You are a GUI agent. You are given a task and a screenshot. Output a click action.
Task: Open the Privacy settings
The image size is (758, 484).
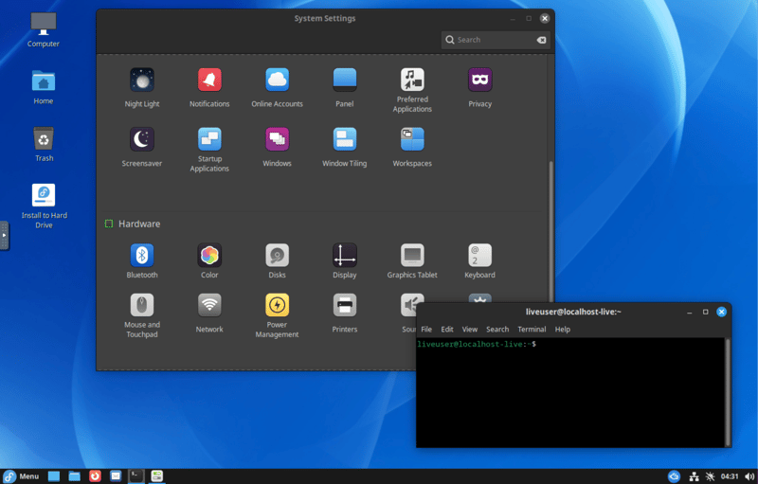pyautogui.click(x=479, y=81)
